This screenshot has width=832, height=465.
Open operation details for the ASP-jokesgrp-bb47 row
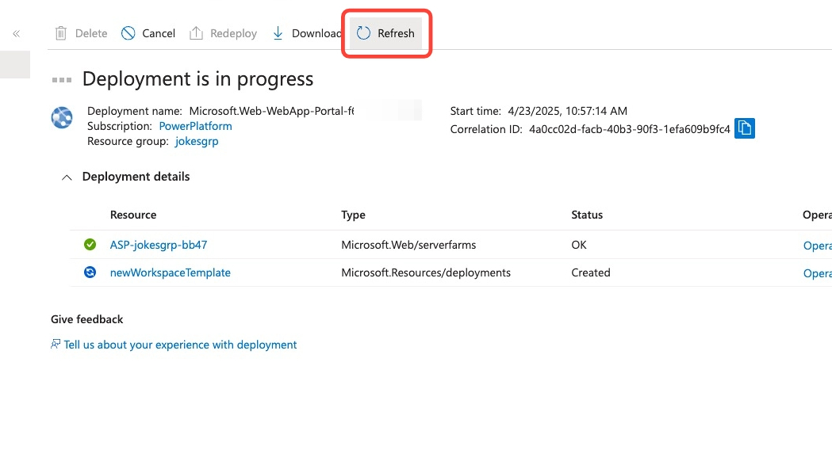pos(817,246)
